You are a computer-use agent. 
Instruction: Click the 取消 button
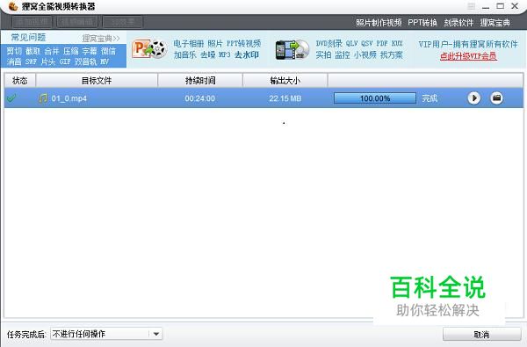481,335
